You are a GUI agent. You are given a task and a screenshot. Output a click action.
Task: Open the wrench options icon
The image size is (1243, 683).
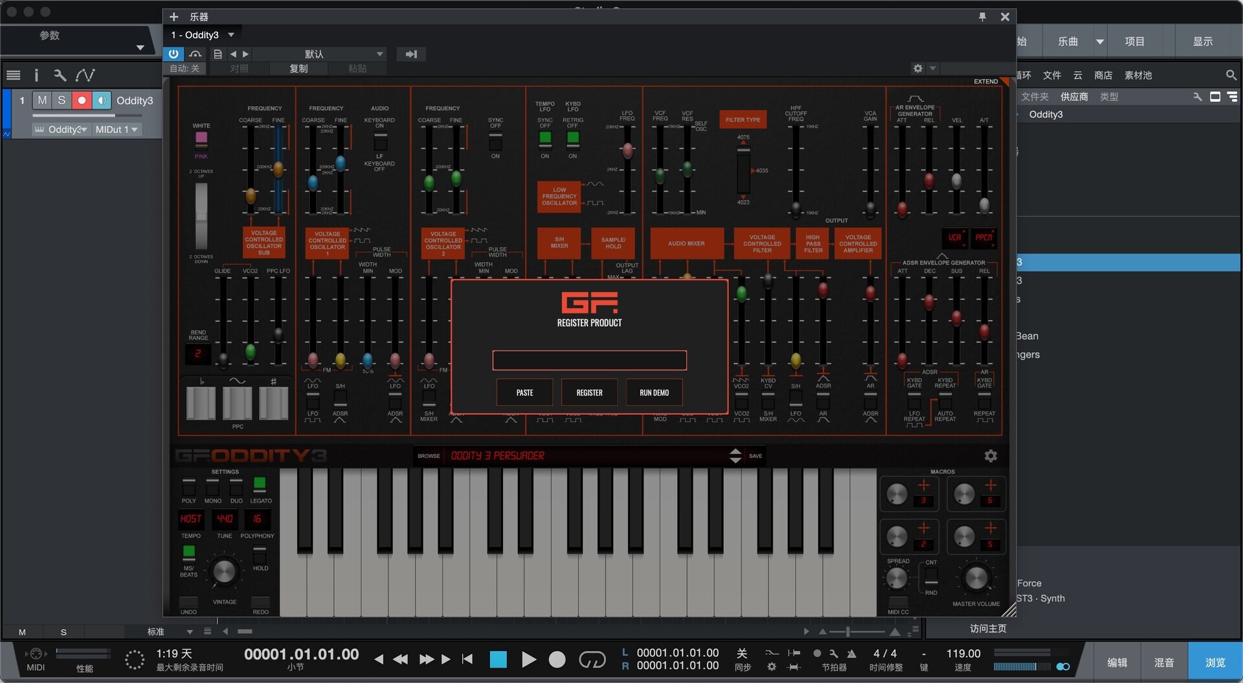(60, 75)
